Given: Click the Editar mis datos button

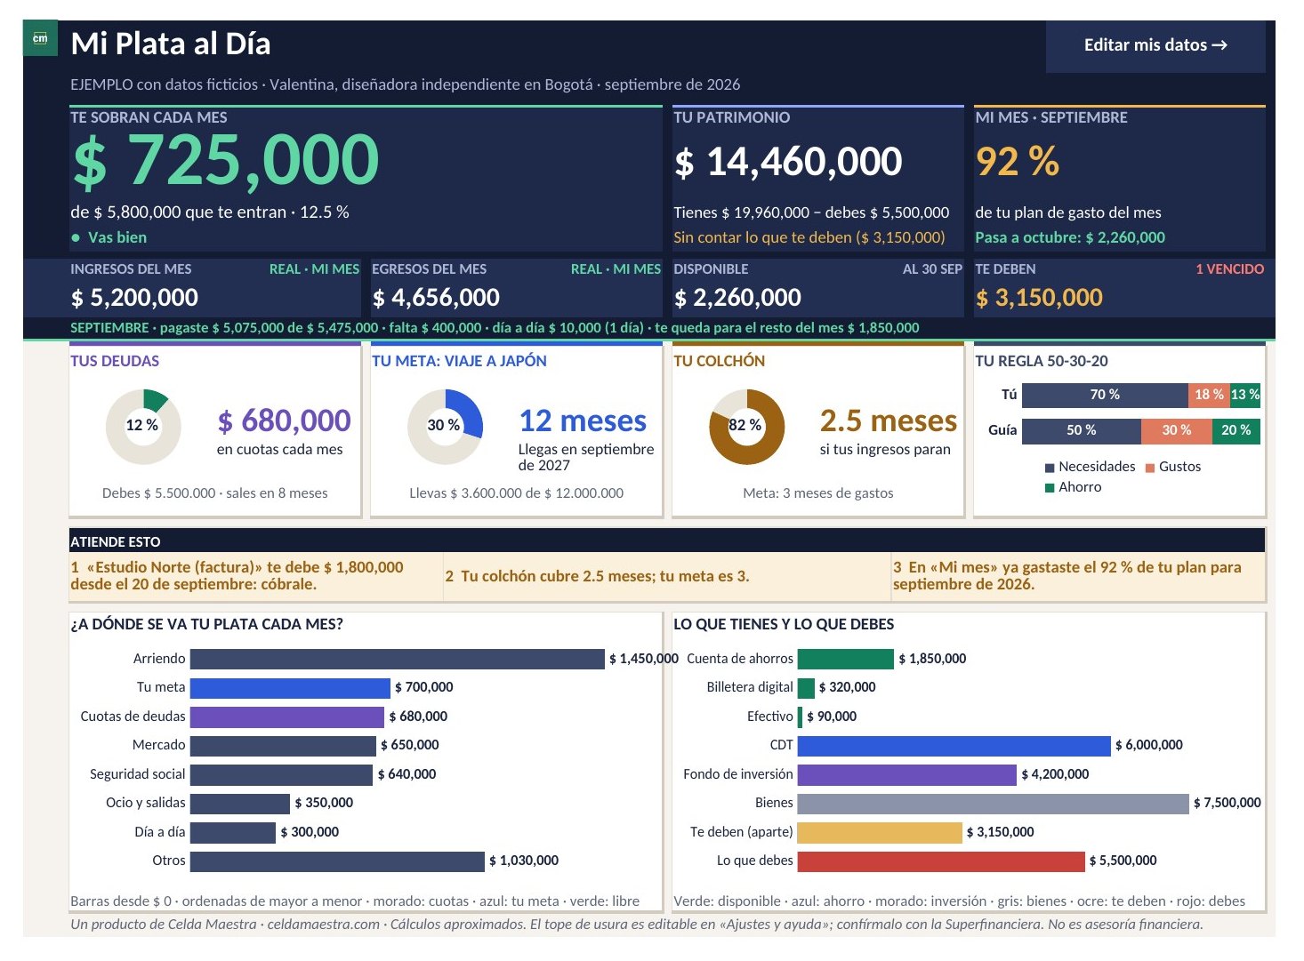Looking at the screenshot, I should [1155, 45].
